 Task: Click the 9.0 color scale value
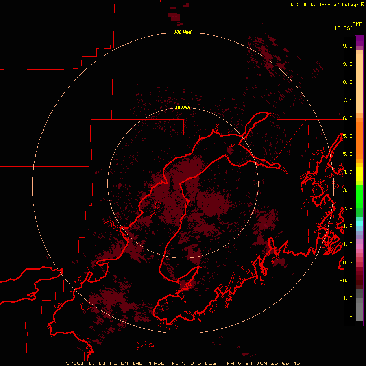(348, 64)
